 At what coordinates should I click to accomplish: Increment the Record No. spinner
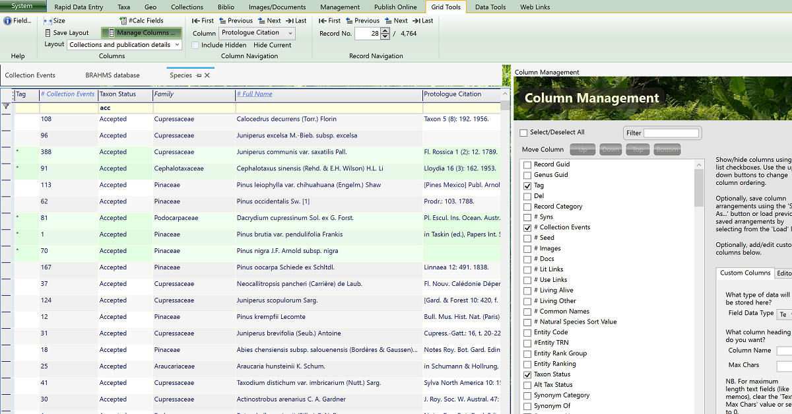coord(385,30)
